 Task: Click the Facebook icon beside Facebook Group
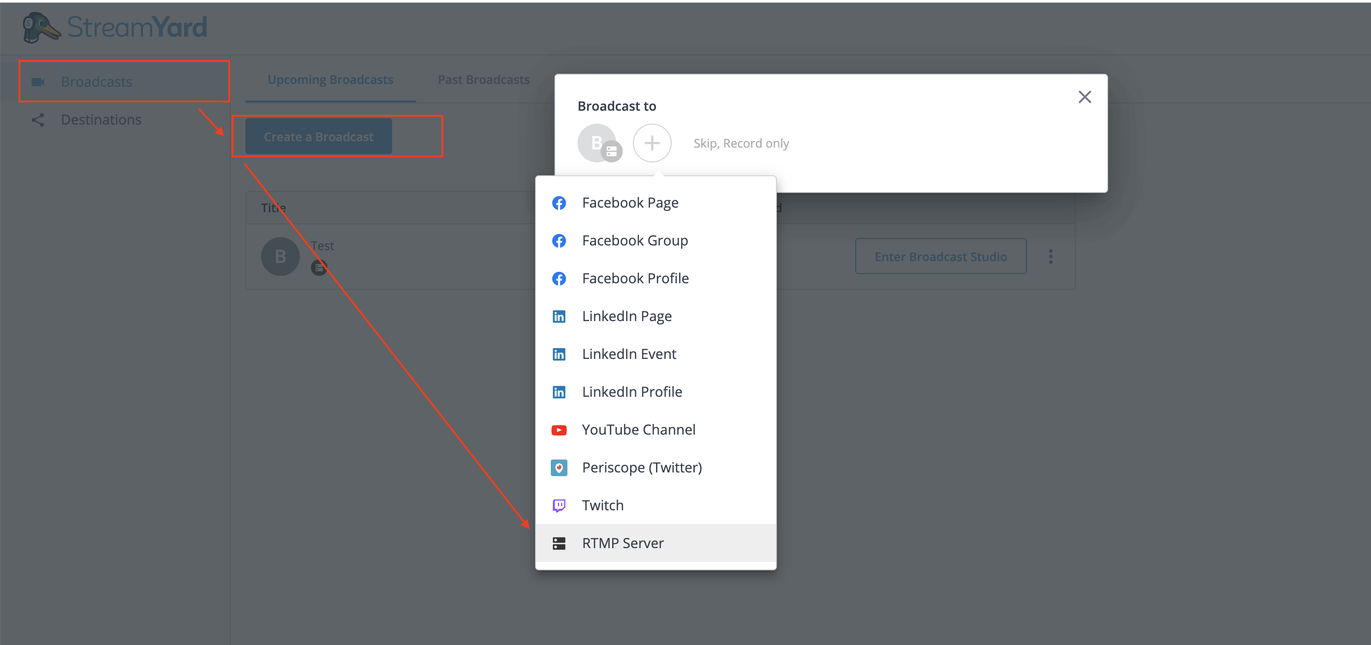coord(559,240)
